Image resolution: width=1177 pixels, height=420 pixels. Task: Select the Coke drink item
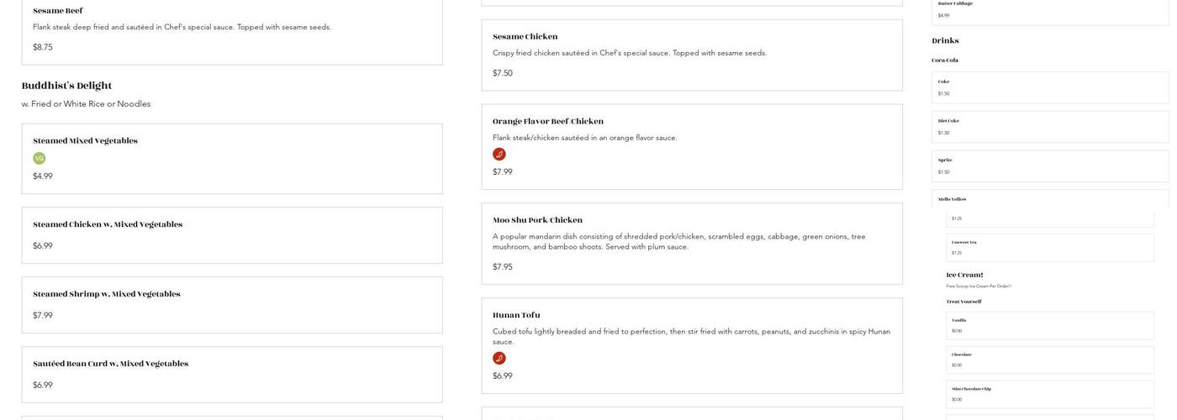[x=943, y=81]
